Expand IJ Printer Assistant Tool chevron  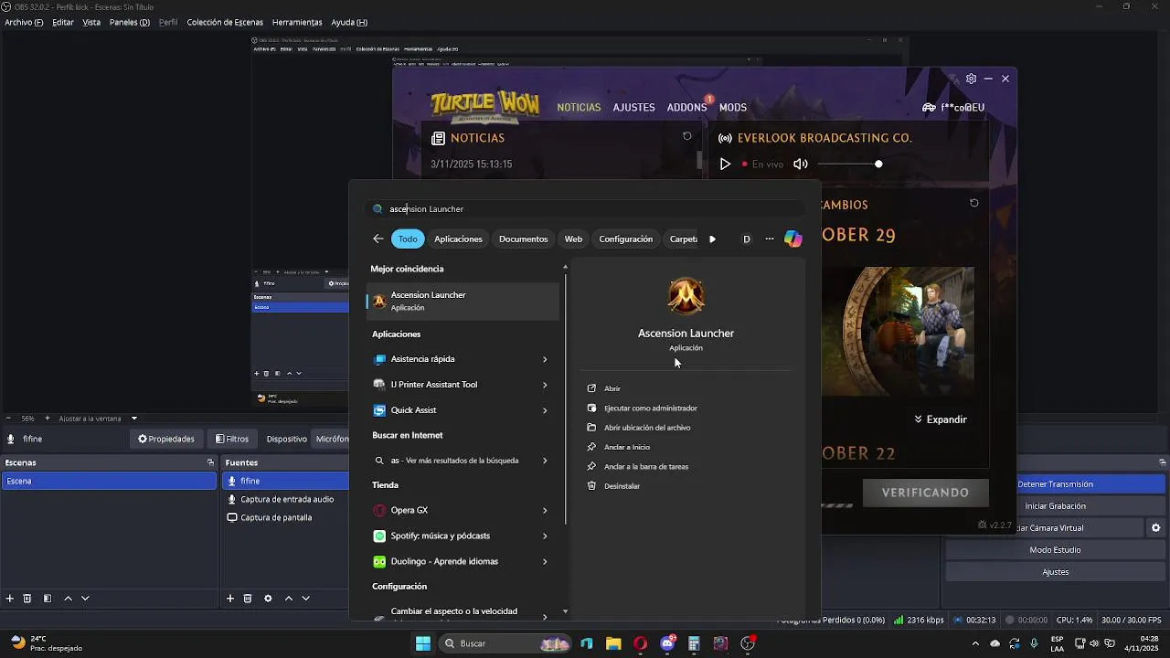[545, 385]
